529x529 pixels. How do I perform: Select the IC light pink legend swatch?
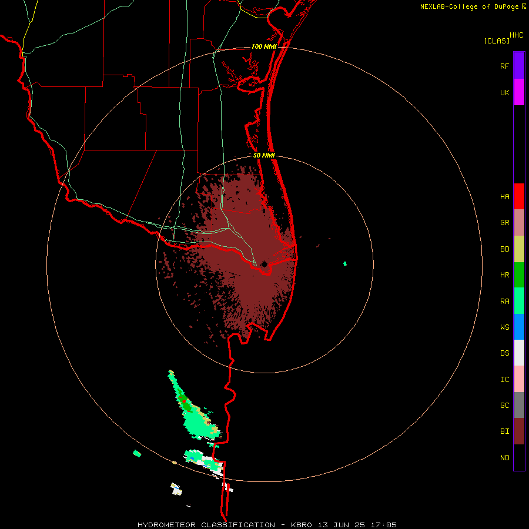point(519,379)
